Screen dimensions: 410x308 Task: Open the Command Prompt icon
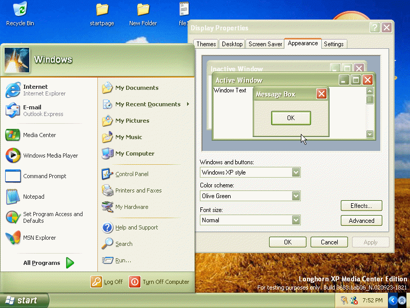coord(12,176)
